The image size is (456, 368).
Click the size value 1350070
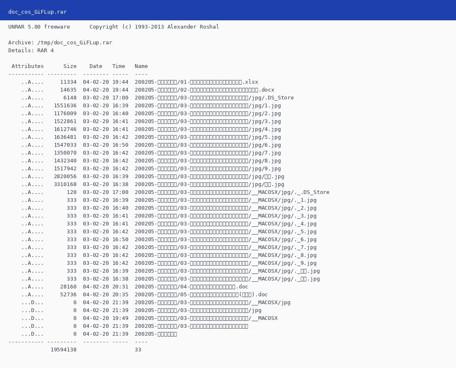[x=65, y=153]
